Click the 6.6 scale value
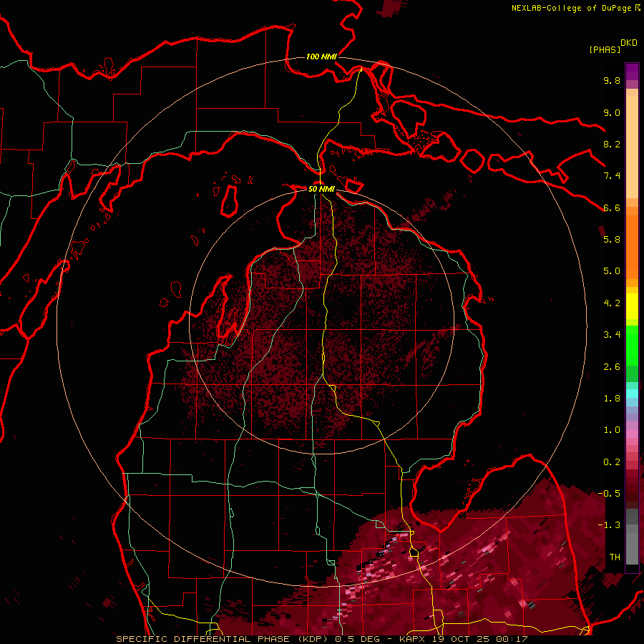This screenshot has width=644, height=644. click(x=612, y=208)
